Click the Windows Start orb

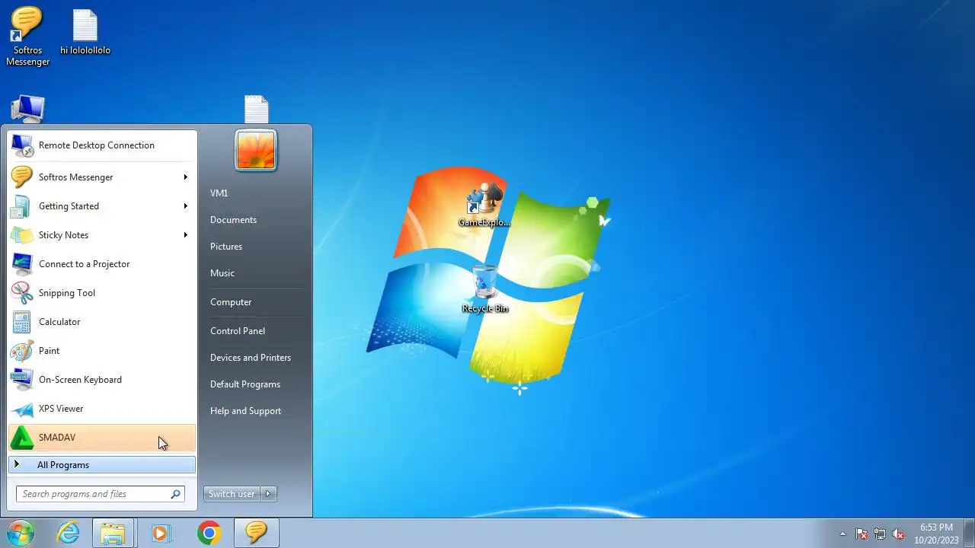19,533
